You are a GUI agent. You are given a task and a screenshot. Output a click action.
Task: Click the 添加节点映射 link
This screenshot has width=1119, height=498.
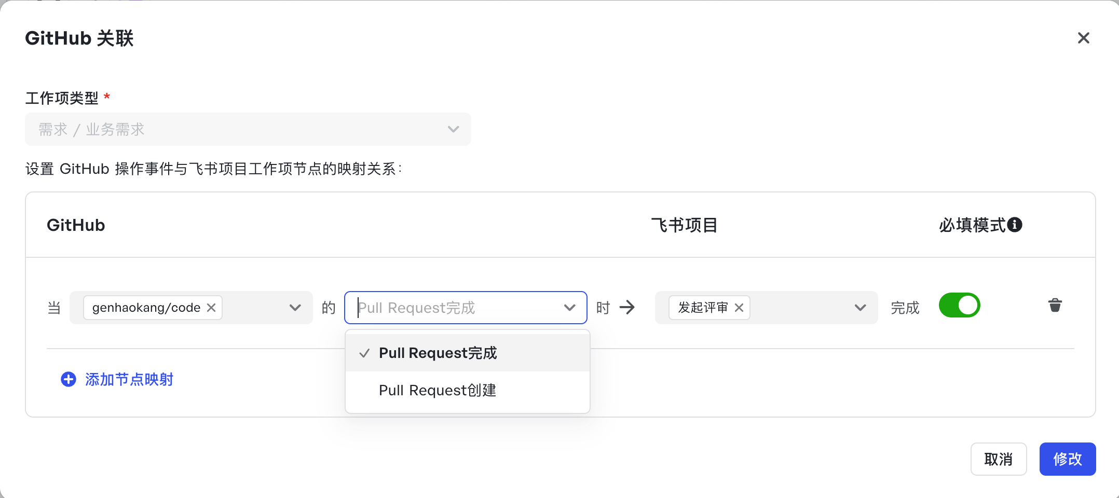(129, 379)
